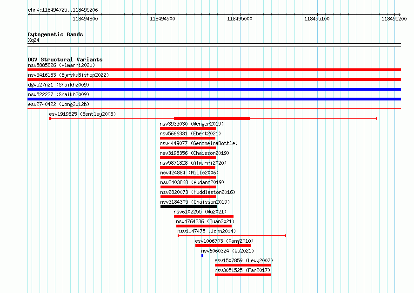This screenshot has height=293, width=414.
Task: Open nsv522227 (Shaikh2009) variant label
Action: tap(59, 94)
